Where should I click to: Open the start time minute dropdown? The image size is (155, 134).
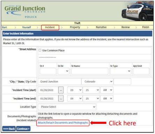(91, 90)
